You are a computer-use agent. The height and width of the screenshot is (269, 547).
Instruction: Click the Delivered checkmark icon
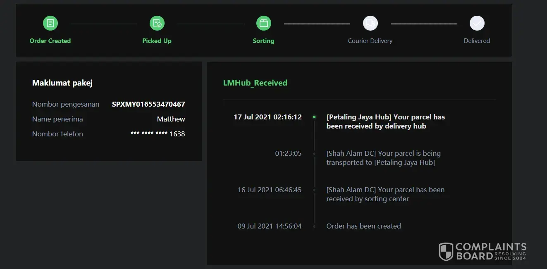477,23
